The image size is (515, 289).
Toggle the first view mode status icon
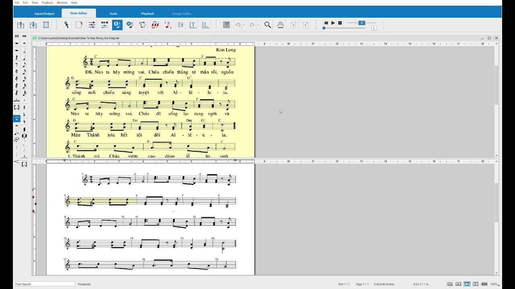450,284
